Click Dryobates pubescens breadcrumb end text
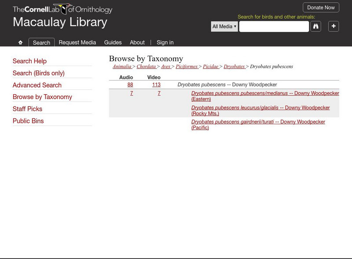Image resolution: width=352 pixels, height=259 pixels. click(x=271, y=67)
